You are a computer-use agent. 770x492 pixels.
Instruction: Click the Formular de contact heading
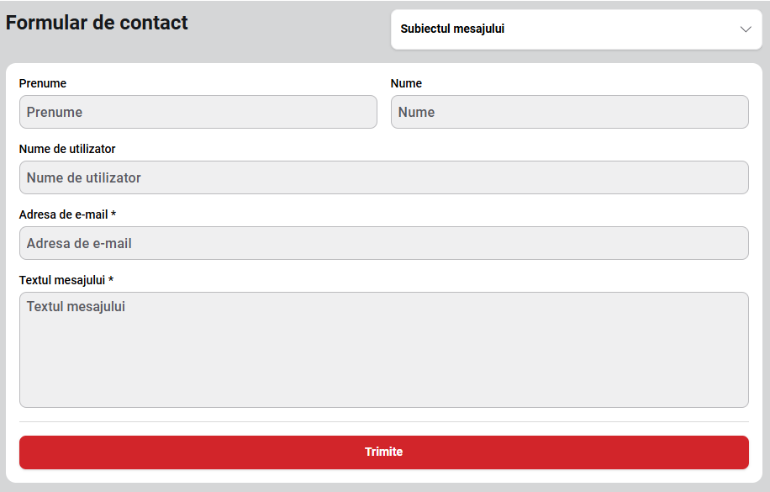click(x=97, y=23)
